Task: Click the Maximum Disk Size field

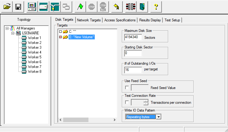Action: [x=133, y=38]
